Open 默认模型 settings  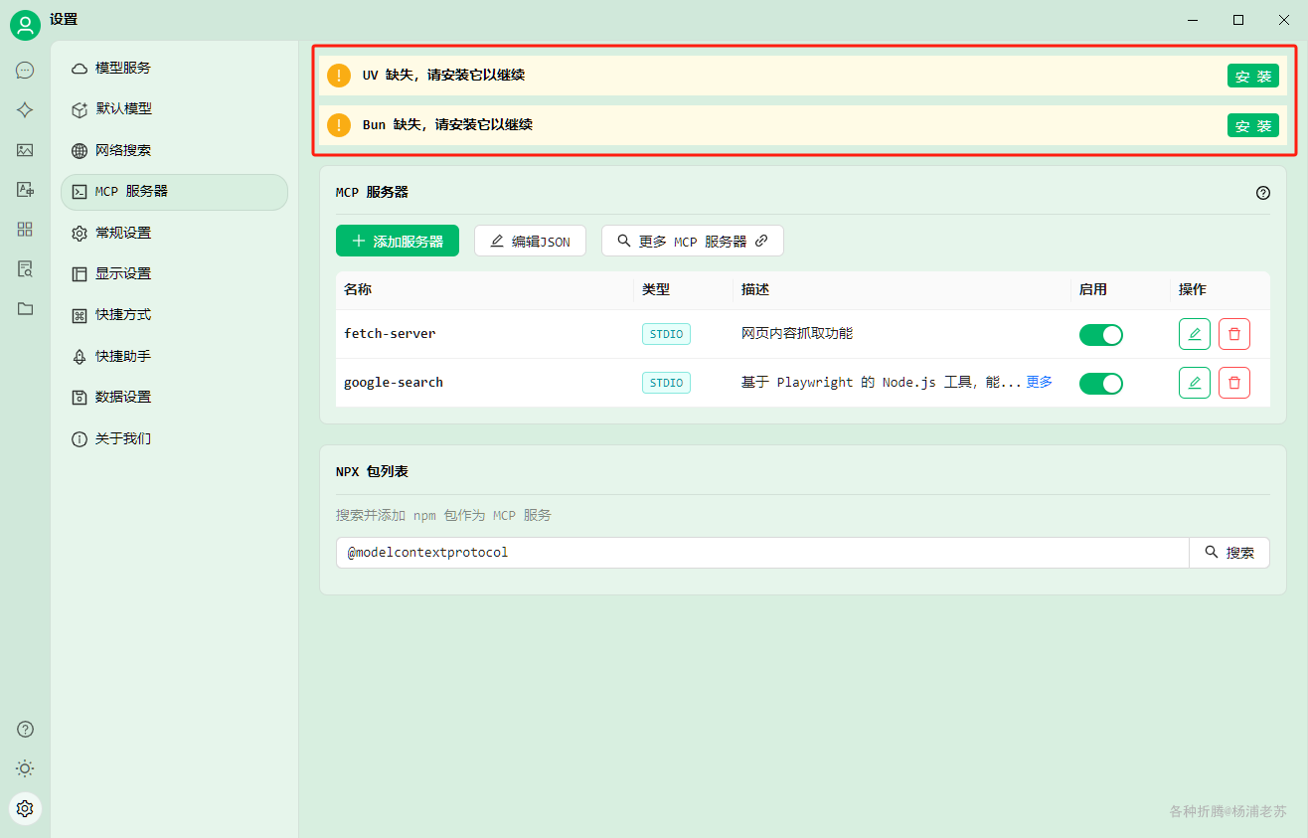tap(174, 109)
